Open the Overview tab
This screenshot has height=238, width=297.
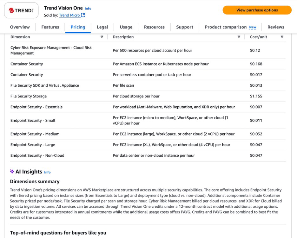[x=20, y=27]
